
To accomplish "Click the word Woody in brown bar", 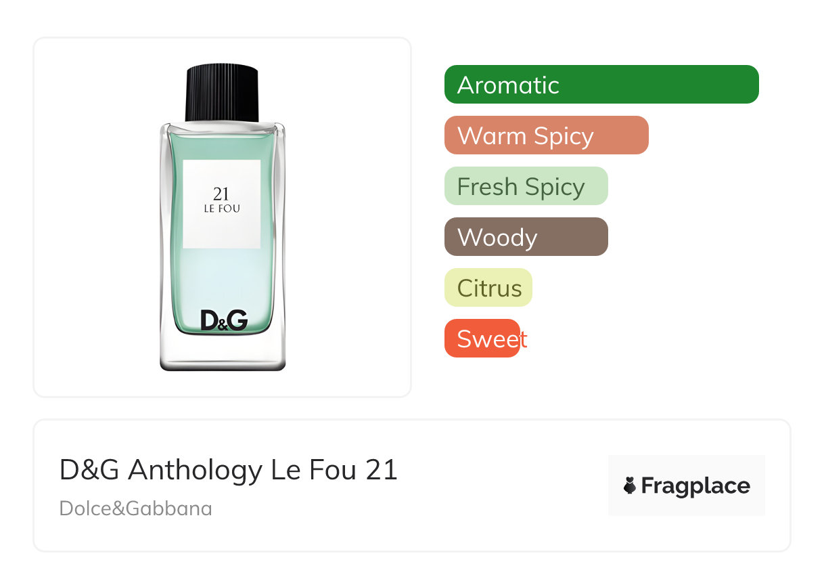I will click(x=497, y=238).
